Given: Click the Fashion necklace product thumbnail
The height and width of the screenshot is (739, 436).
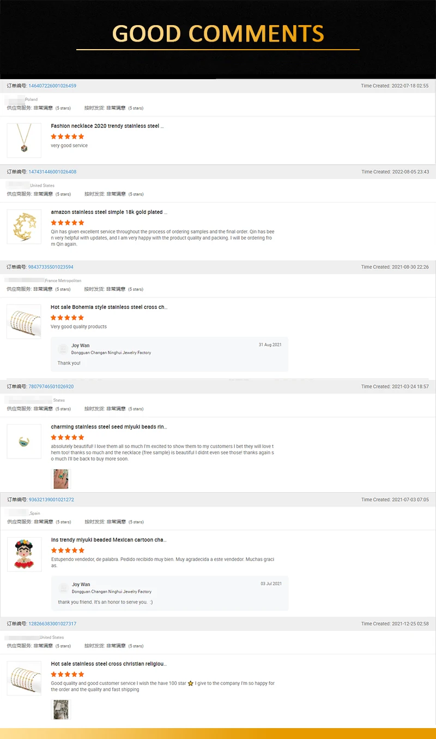Looking at the screenshot, I should [x=24, y=140].
